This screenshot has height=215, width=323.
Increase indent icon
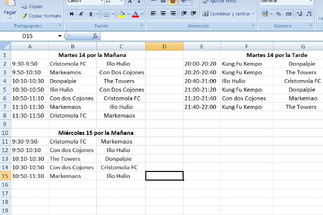click(x=193, y=14)
